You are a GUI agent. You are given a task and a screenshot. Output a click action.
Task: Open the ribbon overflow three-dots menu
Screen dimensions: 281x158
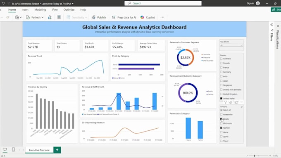coord(162,17)
